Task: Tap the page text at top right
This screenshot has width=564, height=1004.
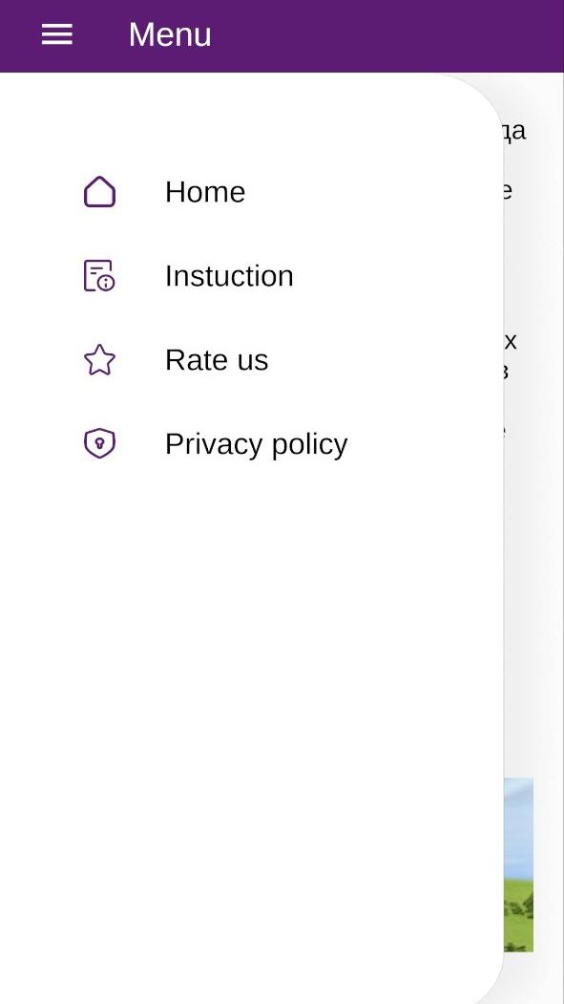Action: [x=512, y=131]
